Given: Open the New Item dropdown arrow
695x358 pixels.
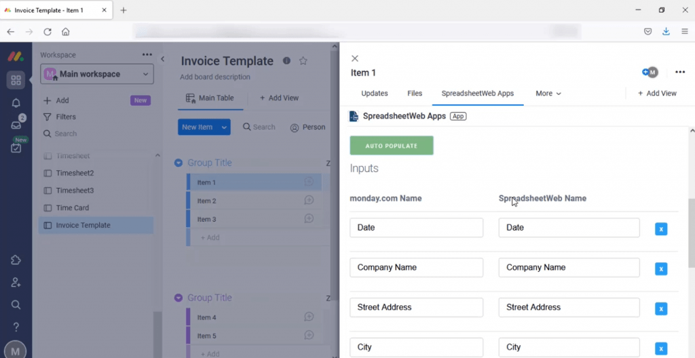Looking at the screenshot, I should (224, 127).
